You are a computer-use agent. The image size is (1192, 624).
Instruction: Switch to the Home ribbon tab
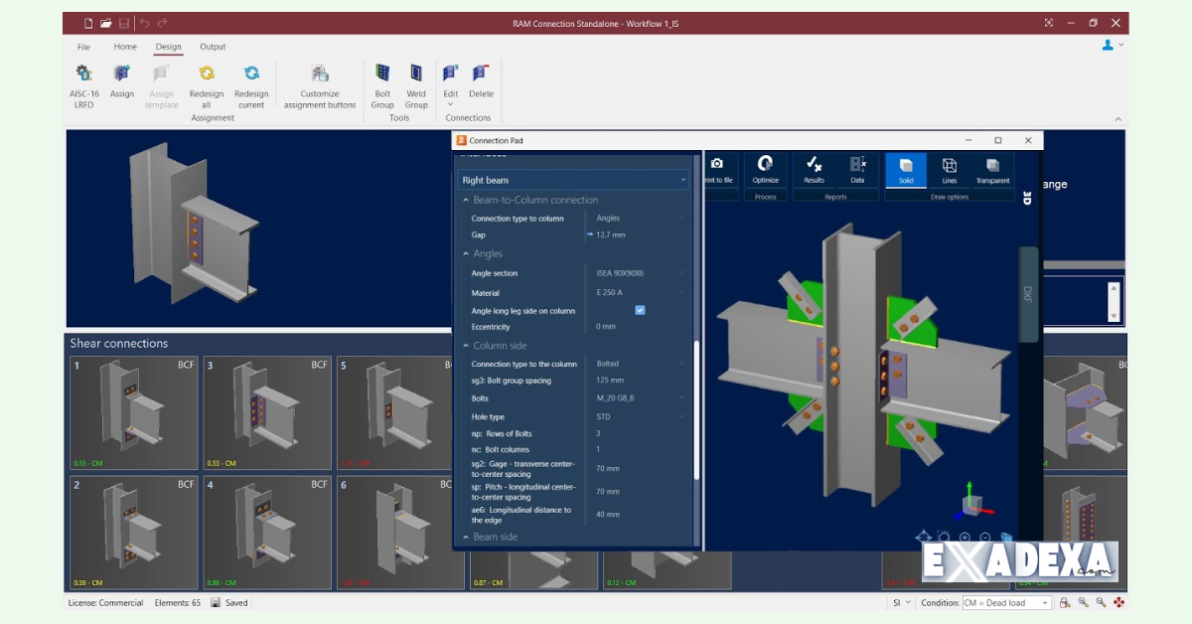pos(125,46)
